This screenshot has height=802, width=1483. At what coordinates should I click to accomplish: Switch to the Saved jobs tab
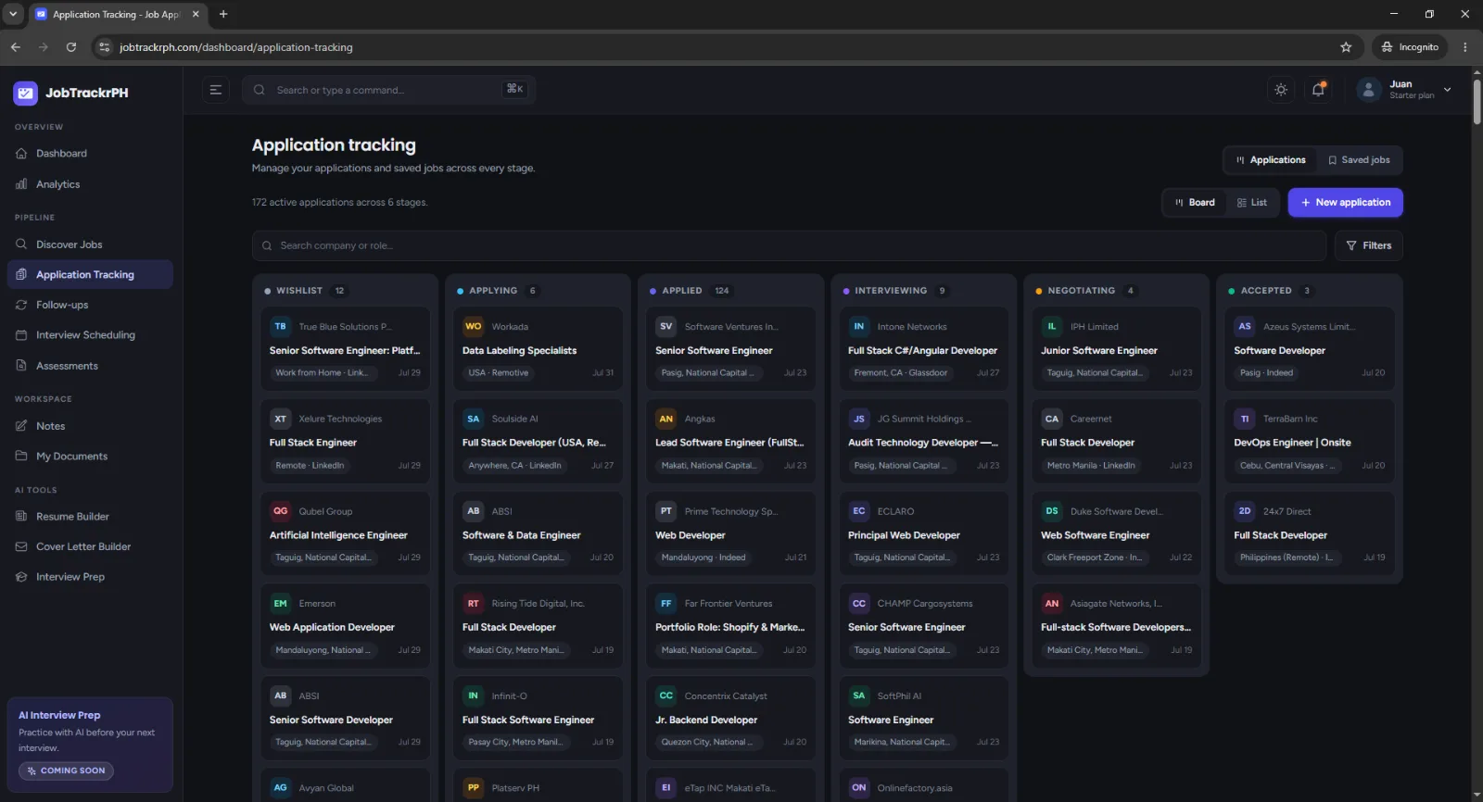[x=1359, y=160]
